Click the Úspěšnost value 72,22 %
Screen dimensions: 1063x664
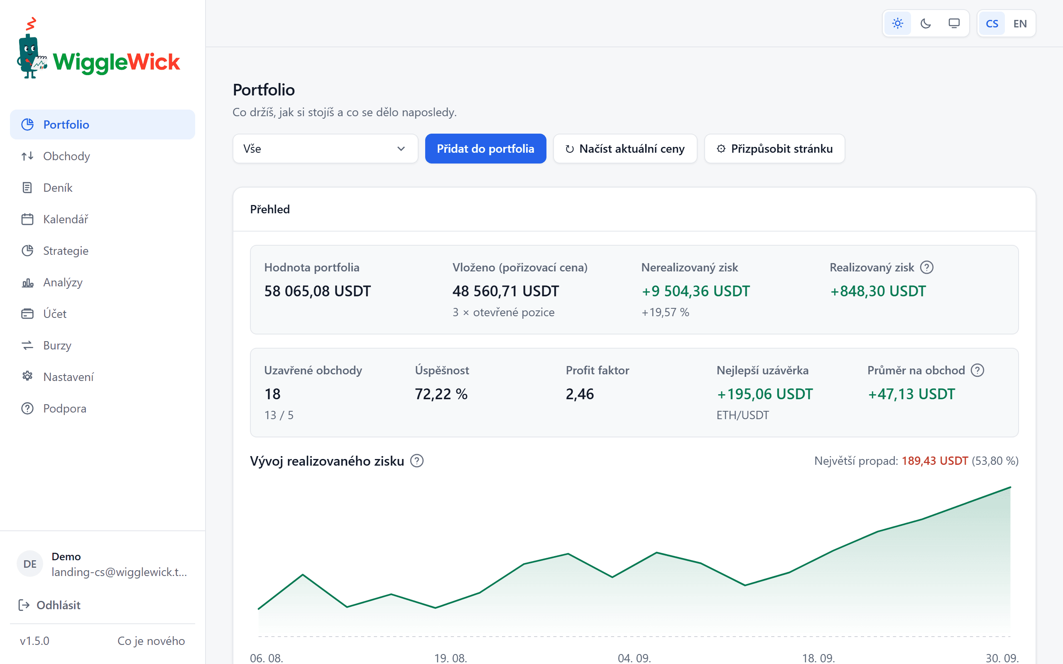pyautogui.click(x=441, y=394)
